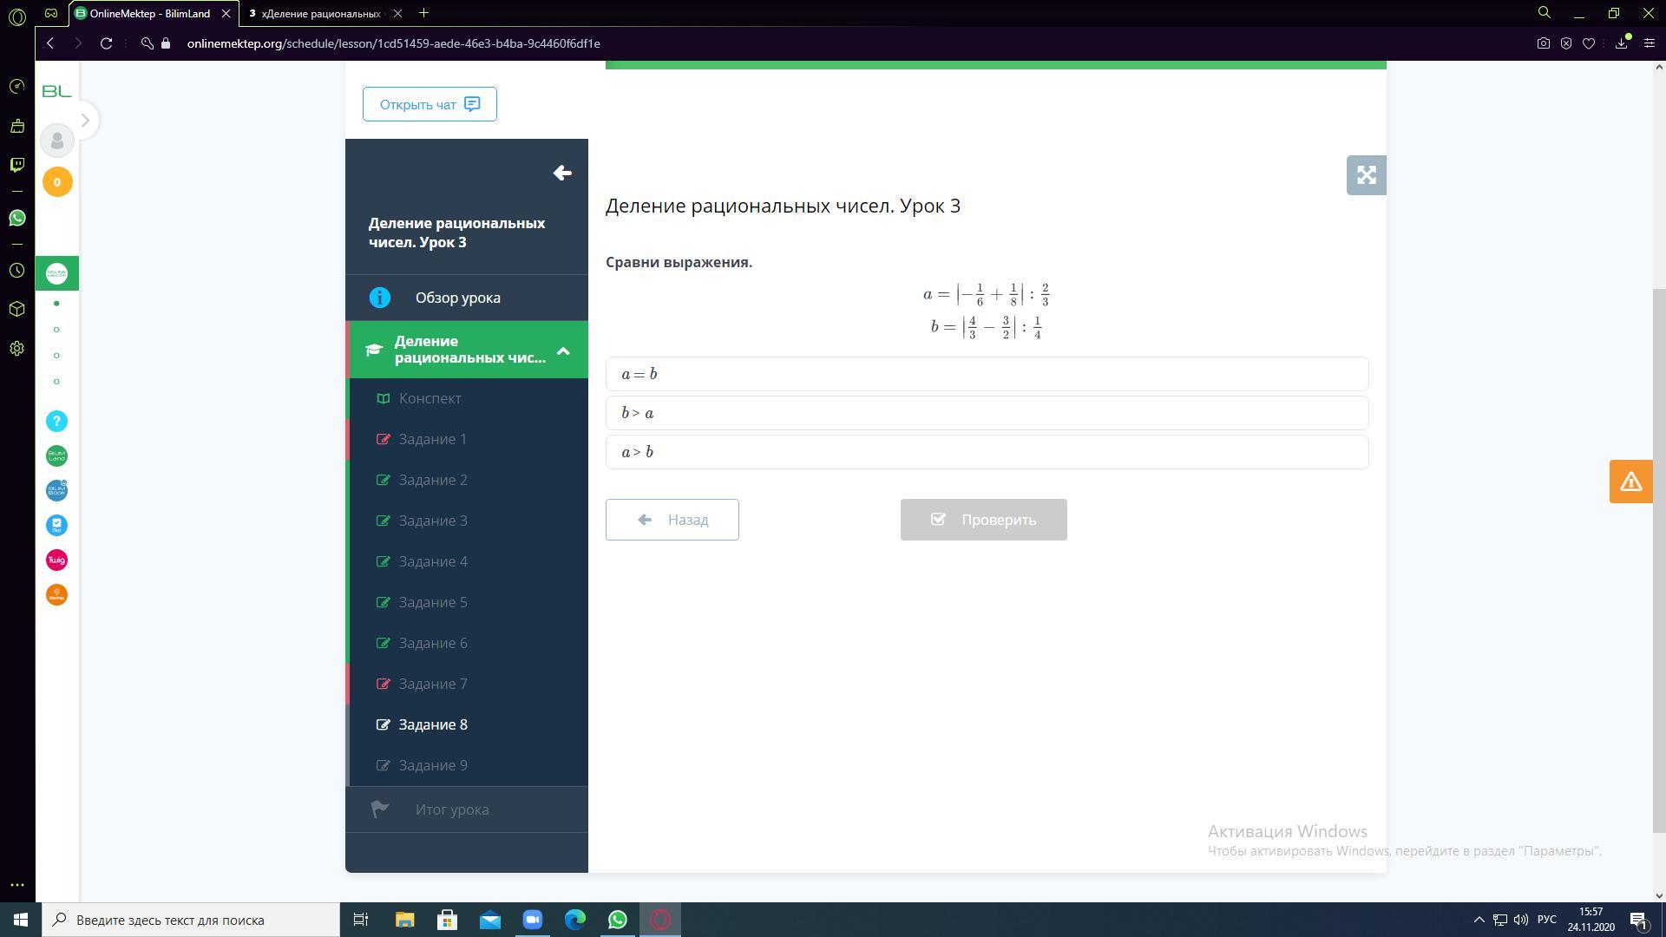Open WhatsApp in the Opera sidebar
1666x937 pixels.
point(16,218)
